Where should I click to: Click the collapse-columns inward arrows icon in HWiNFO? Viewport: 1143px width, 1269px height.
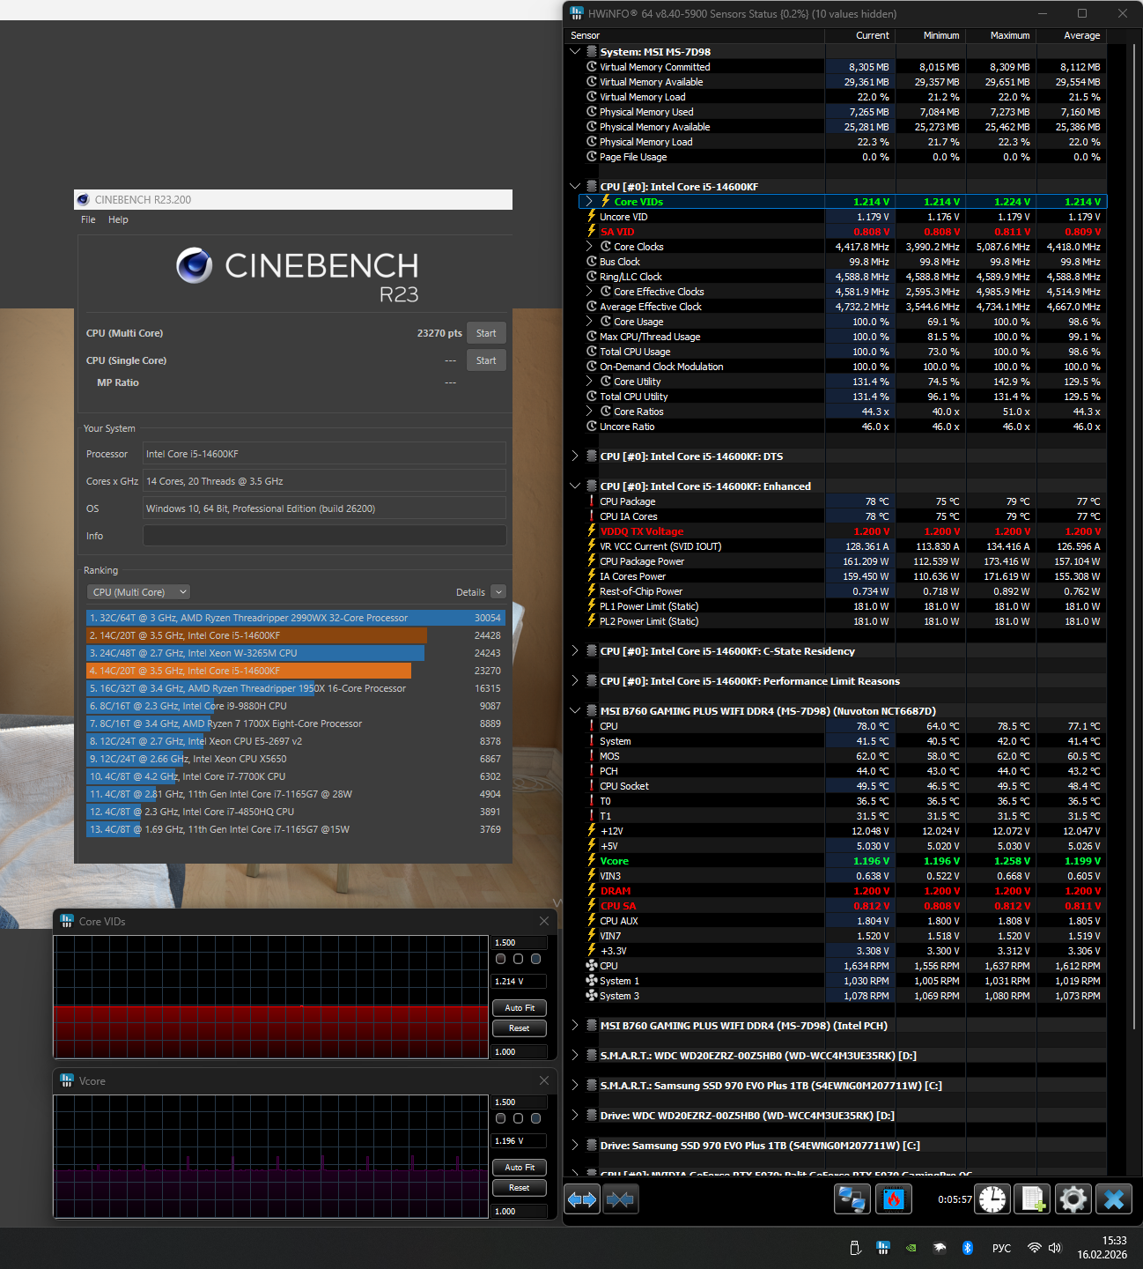click(620, 1199)
